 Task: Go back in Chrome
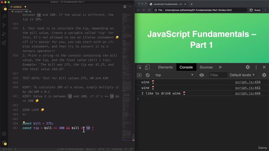138,10
